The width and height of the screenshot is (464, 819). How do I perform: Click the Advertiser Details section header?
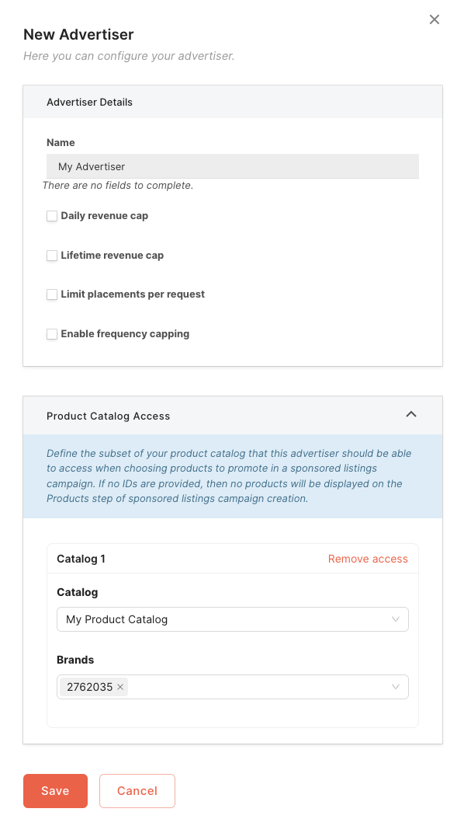click(x=90, y=103)
